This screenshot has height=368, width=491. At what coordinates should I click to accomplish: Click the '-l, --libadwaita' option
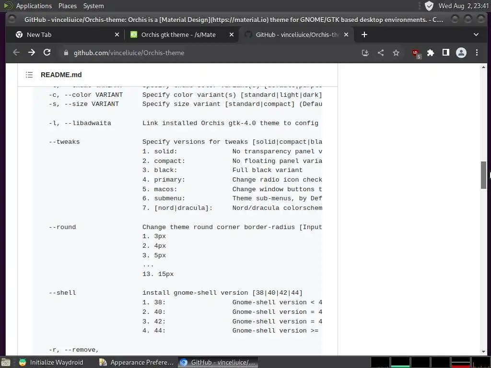pyautogui.click(x=80, y=123)
